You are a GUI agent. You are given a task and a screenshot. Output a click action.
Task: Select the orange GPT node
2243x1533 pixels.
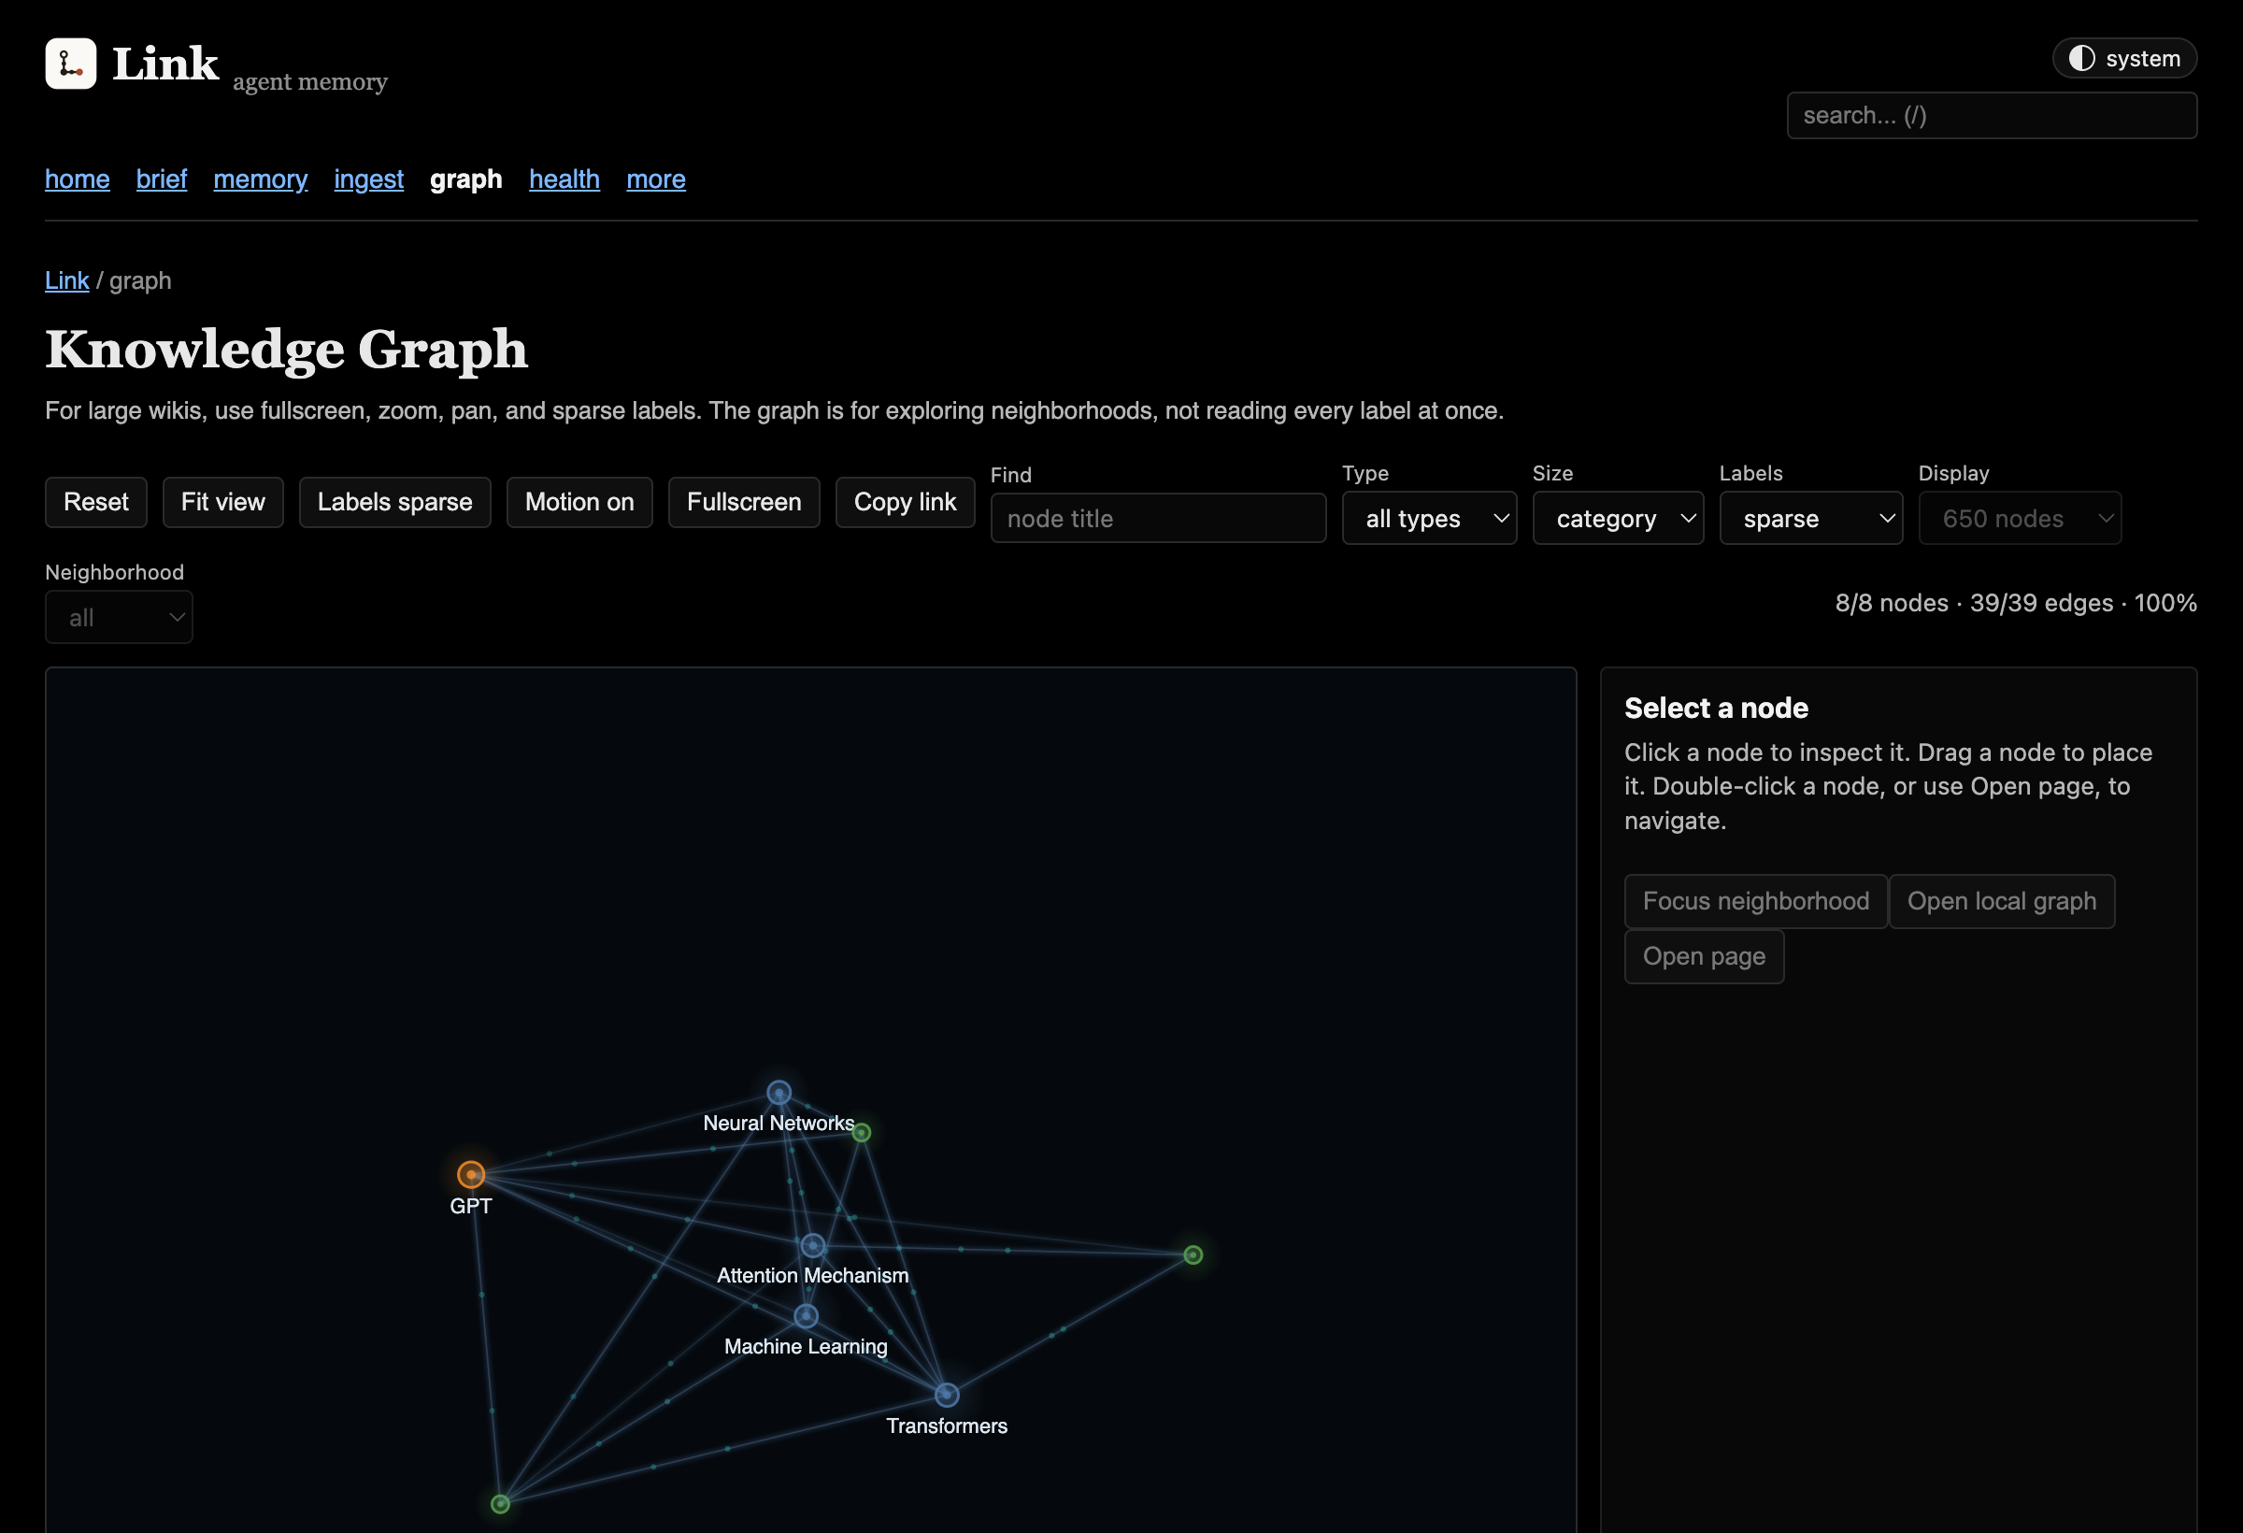tap(471, 1174)
